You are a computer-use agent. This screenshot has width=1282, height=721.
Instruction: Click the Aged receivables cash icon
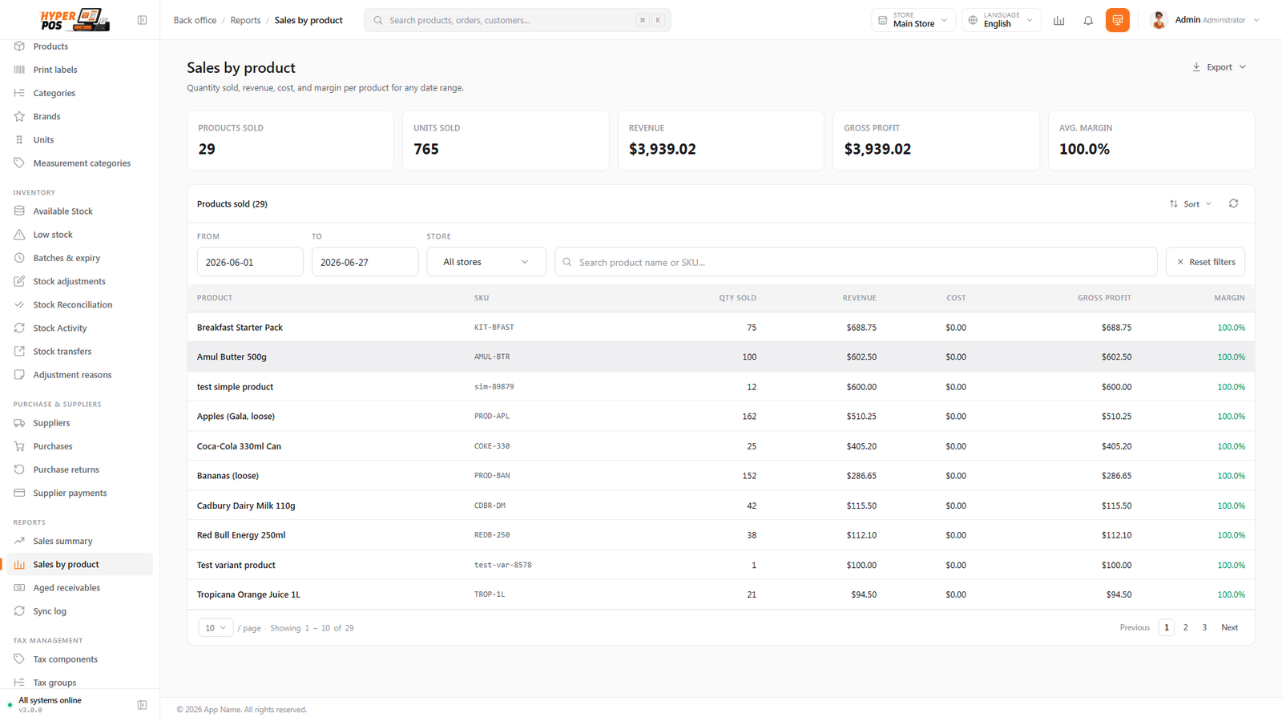[19, 587]
